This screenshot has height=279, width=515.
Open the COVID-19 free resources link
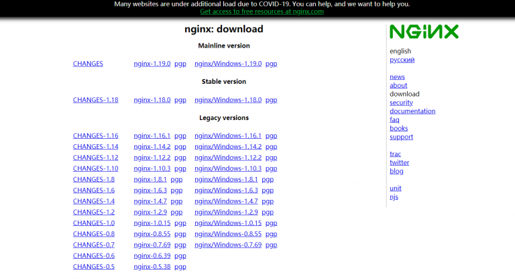(x=257, y=12)
